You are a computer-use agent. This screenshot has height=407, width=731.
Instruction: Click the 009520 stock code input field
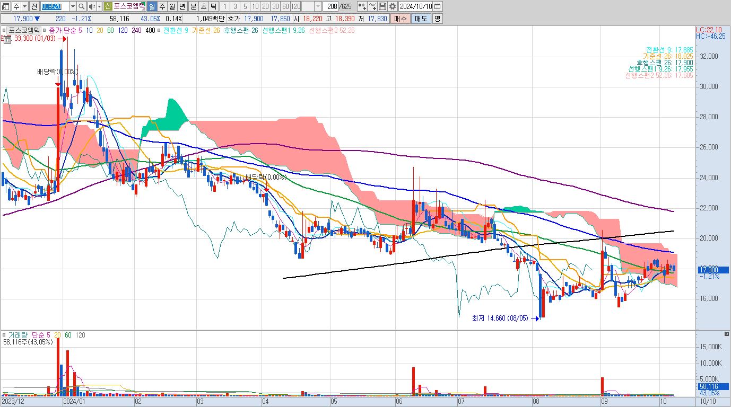tap(54, 6)
